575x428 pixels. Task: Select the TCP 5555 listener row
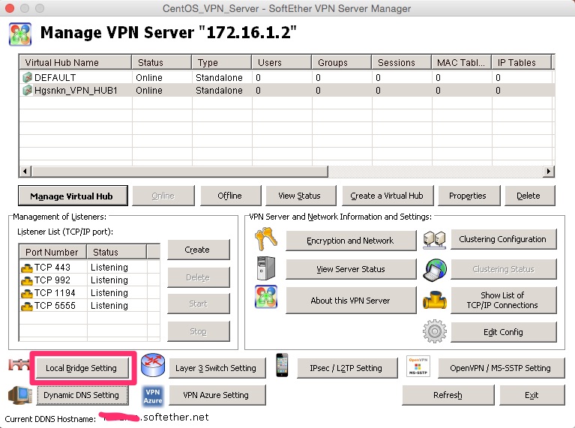pos(90,306)
